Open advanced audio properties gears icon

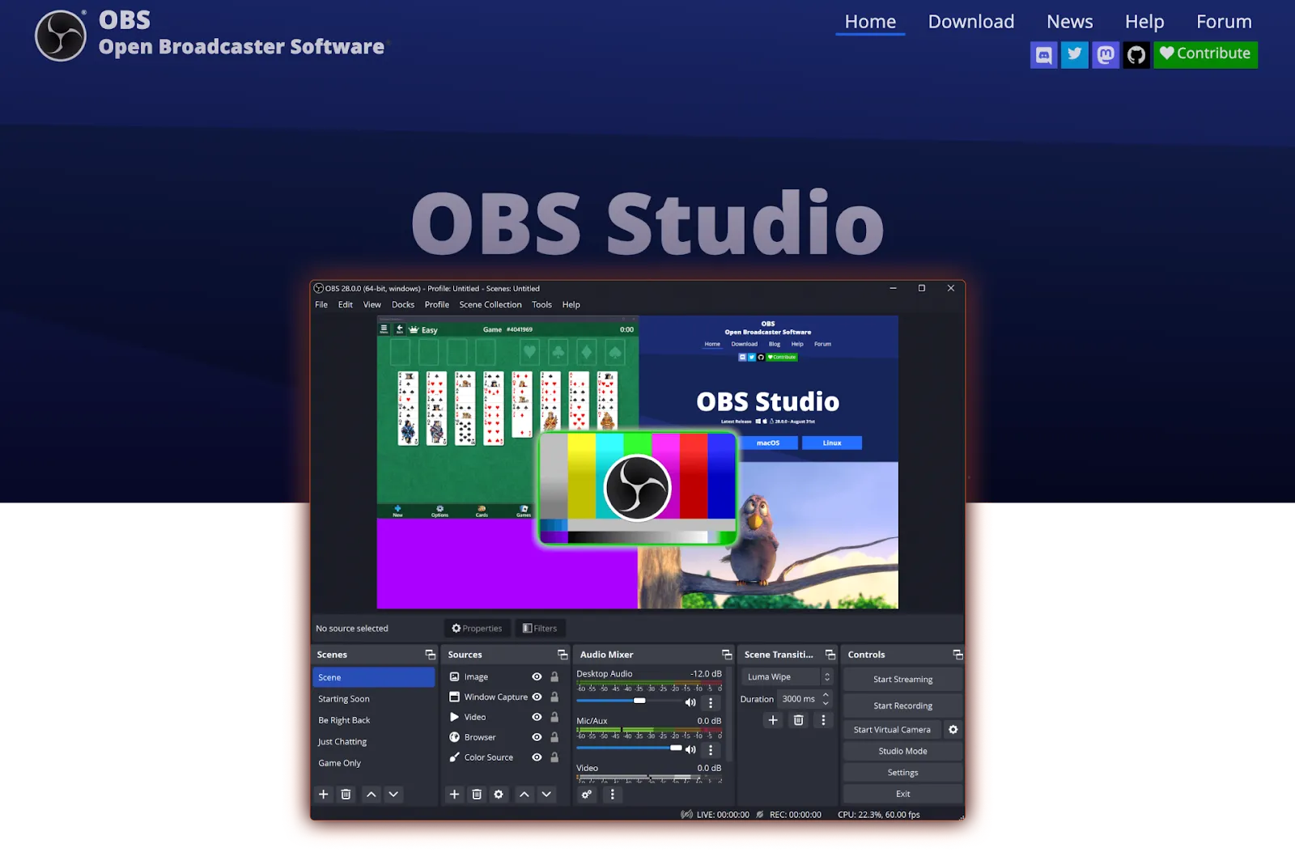coord(587,795)
